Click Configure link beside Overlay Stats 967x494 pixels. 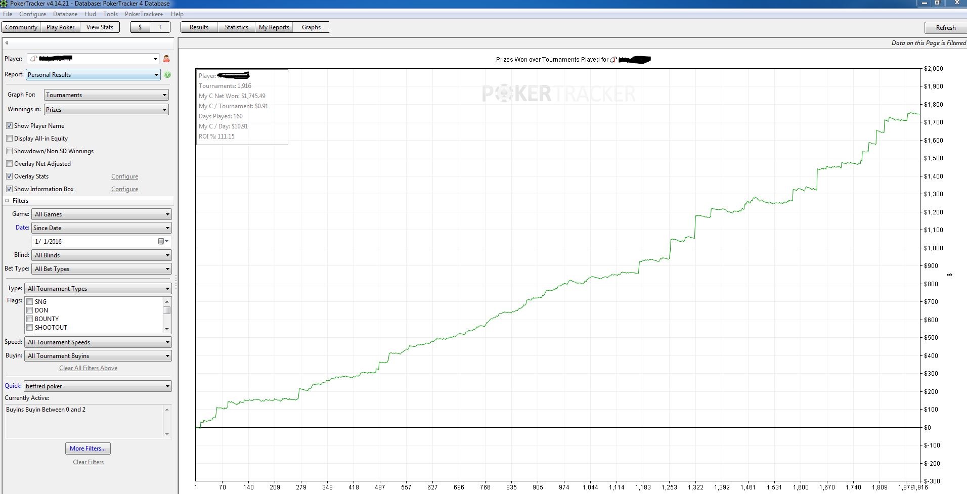pyautogui.click(x=124, y=176)
